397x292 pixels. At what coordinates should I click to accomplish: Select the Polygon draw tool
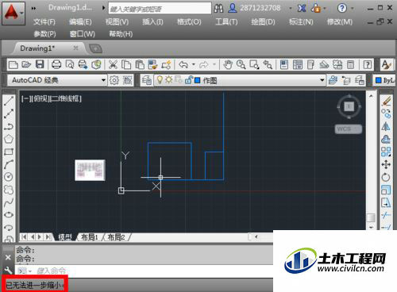[x=9, y=139]
